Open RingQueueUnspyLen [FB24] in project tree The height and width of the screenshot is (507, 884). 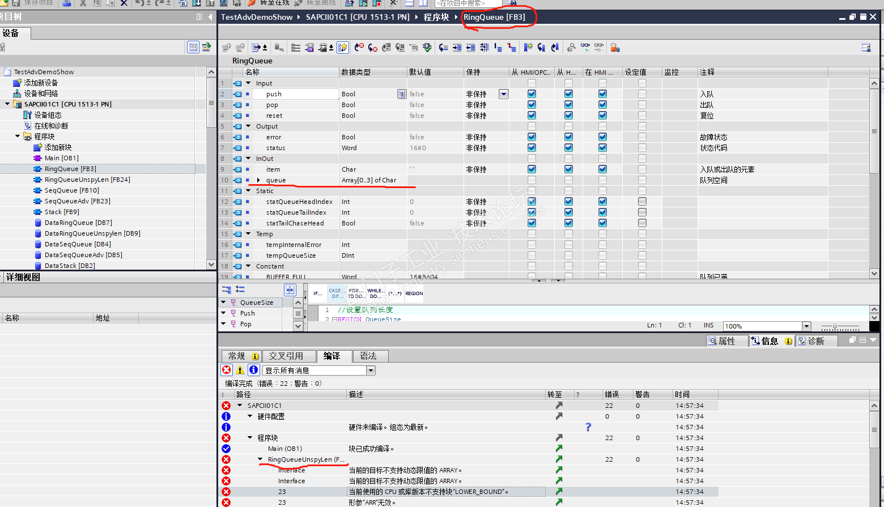tap(87, 180)
